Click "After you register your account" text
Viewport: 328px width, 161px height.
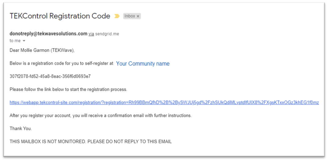point(40,115)
